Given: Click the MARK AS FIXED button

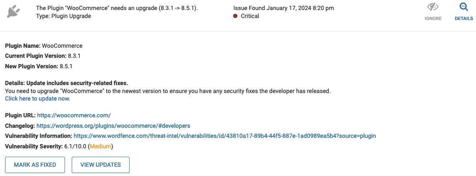Looking at the screenshot, I should point(35,165).
